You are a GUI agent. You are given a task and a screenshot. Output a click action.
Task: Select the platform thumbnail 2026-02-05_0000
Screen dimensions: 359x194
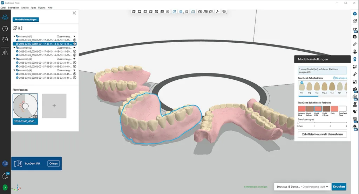click(25, 109)
